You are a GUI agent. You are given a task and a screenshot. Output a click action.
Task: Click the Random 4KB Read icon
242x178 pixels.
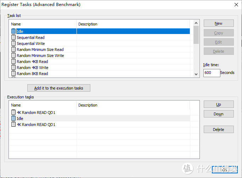[13, 62]
